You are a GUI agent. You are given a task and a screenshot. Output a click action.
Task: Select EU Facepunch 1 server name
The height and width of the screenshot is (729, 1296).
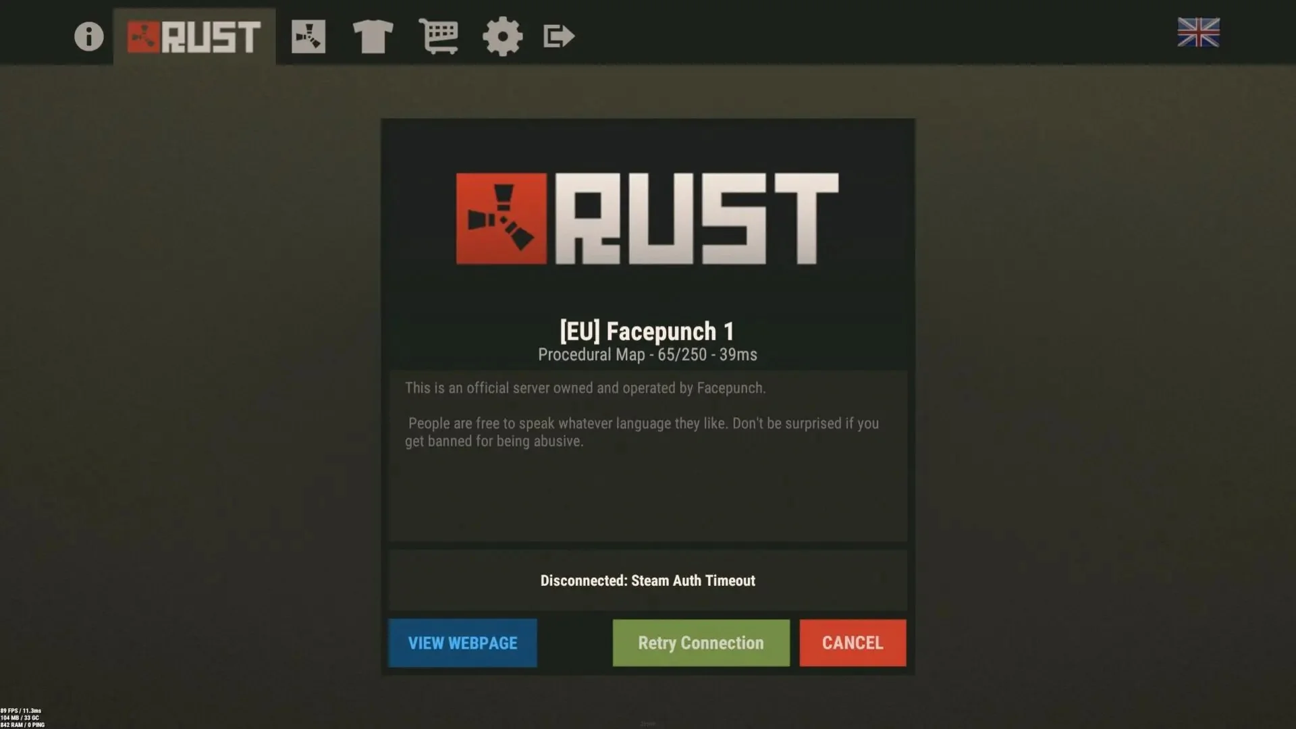coord(647,331)
